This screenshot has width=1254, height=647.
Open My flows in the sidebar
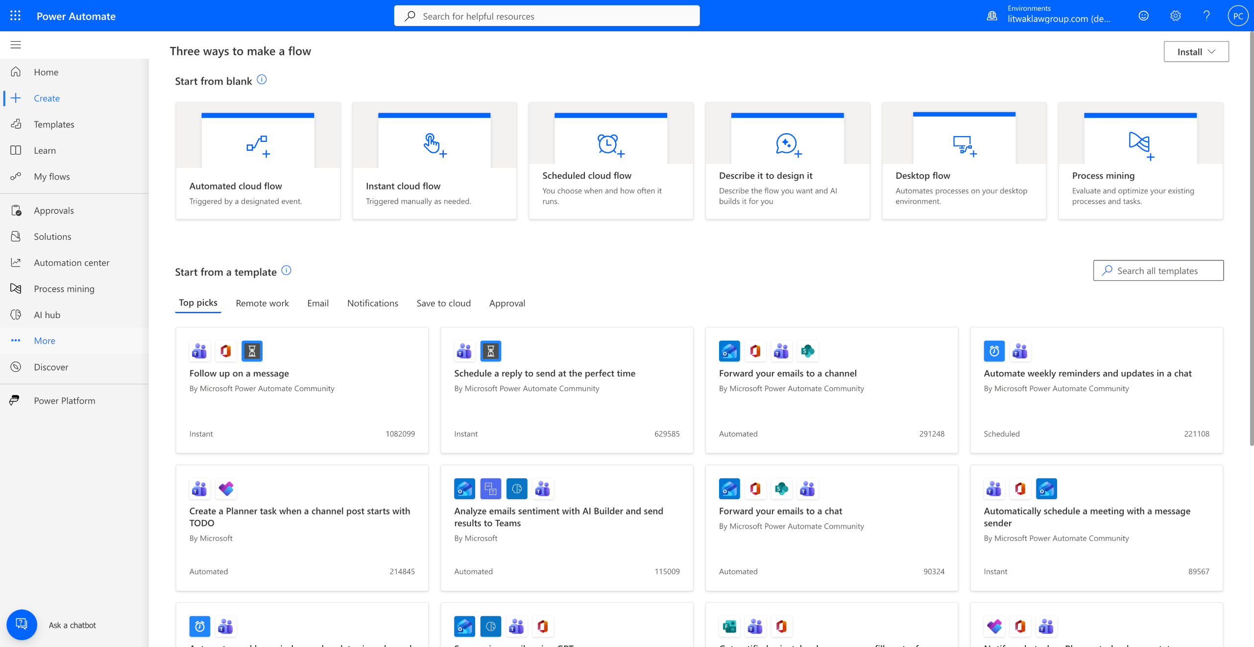52,177
